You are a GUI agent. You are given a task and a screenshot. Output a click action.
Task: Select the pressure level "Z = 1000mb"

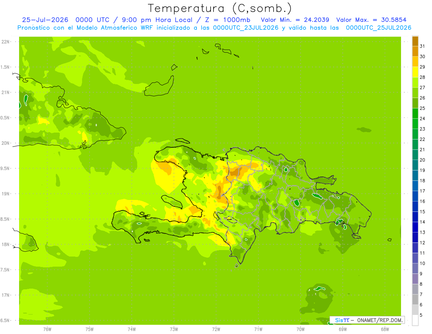click(228, 20)
